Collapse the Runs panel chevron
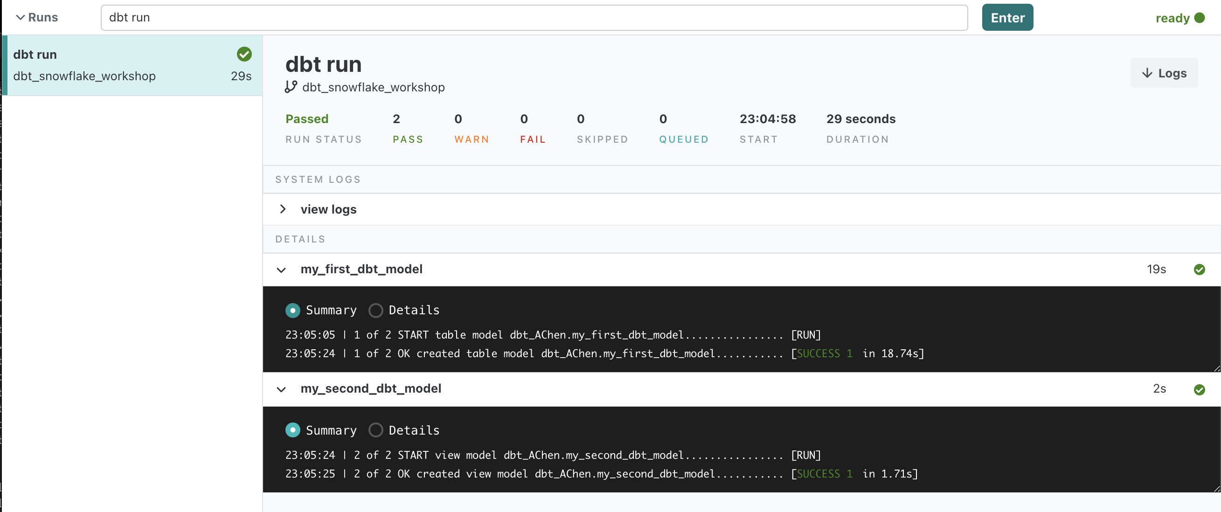 (x=20, y=18)
